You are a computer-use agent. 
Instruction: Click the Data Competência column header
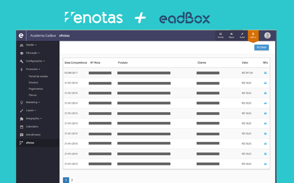click(x=76, y=63)
